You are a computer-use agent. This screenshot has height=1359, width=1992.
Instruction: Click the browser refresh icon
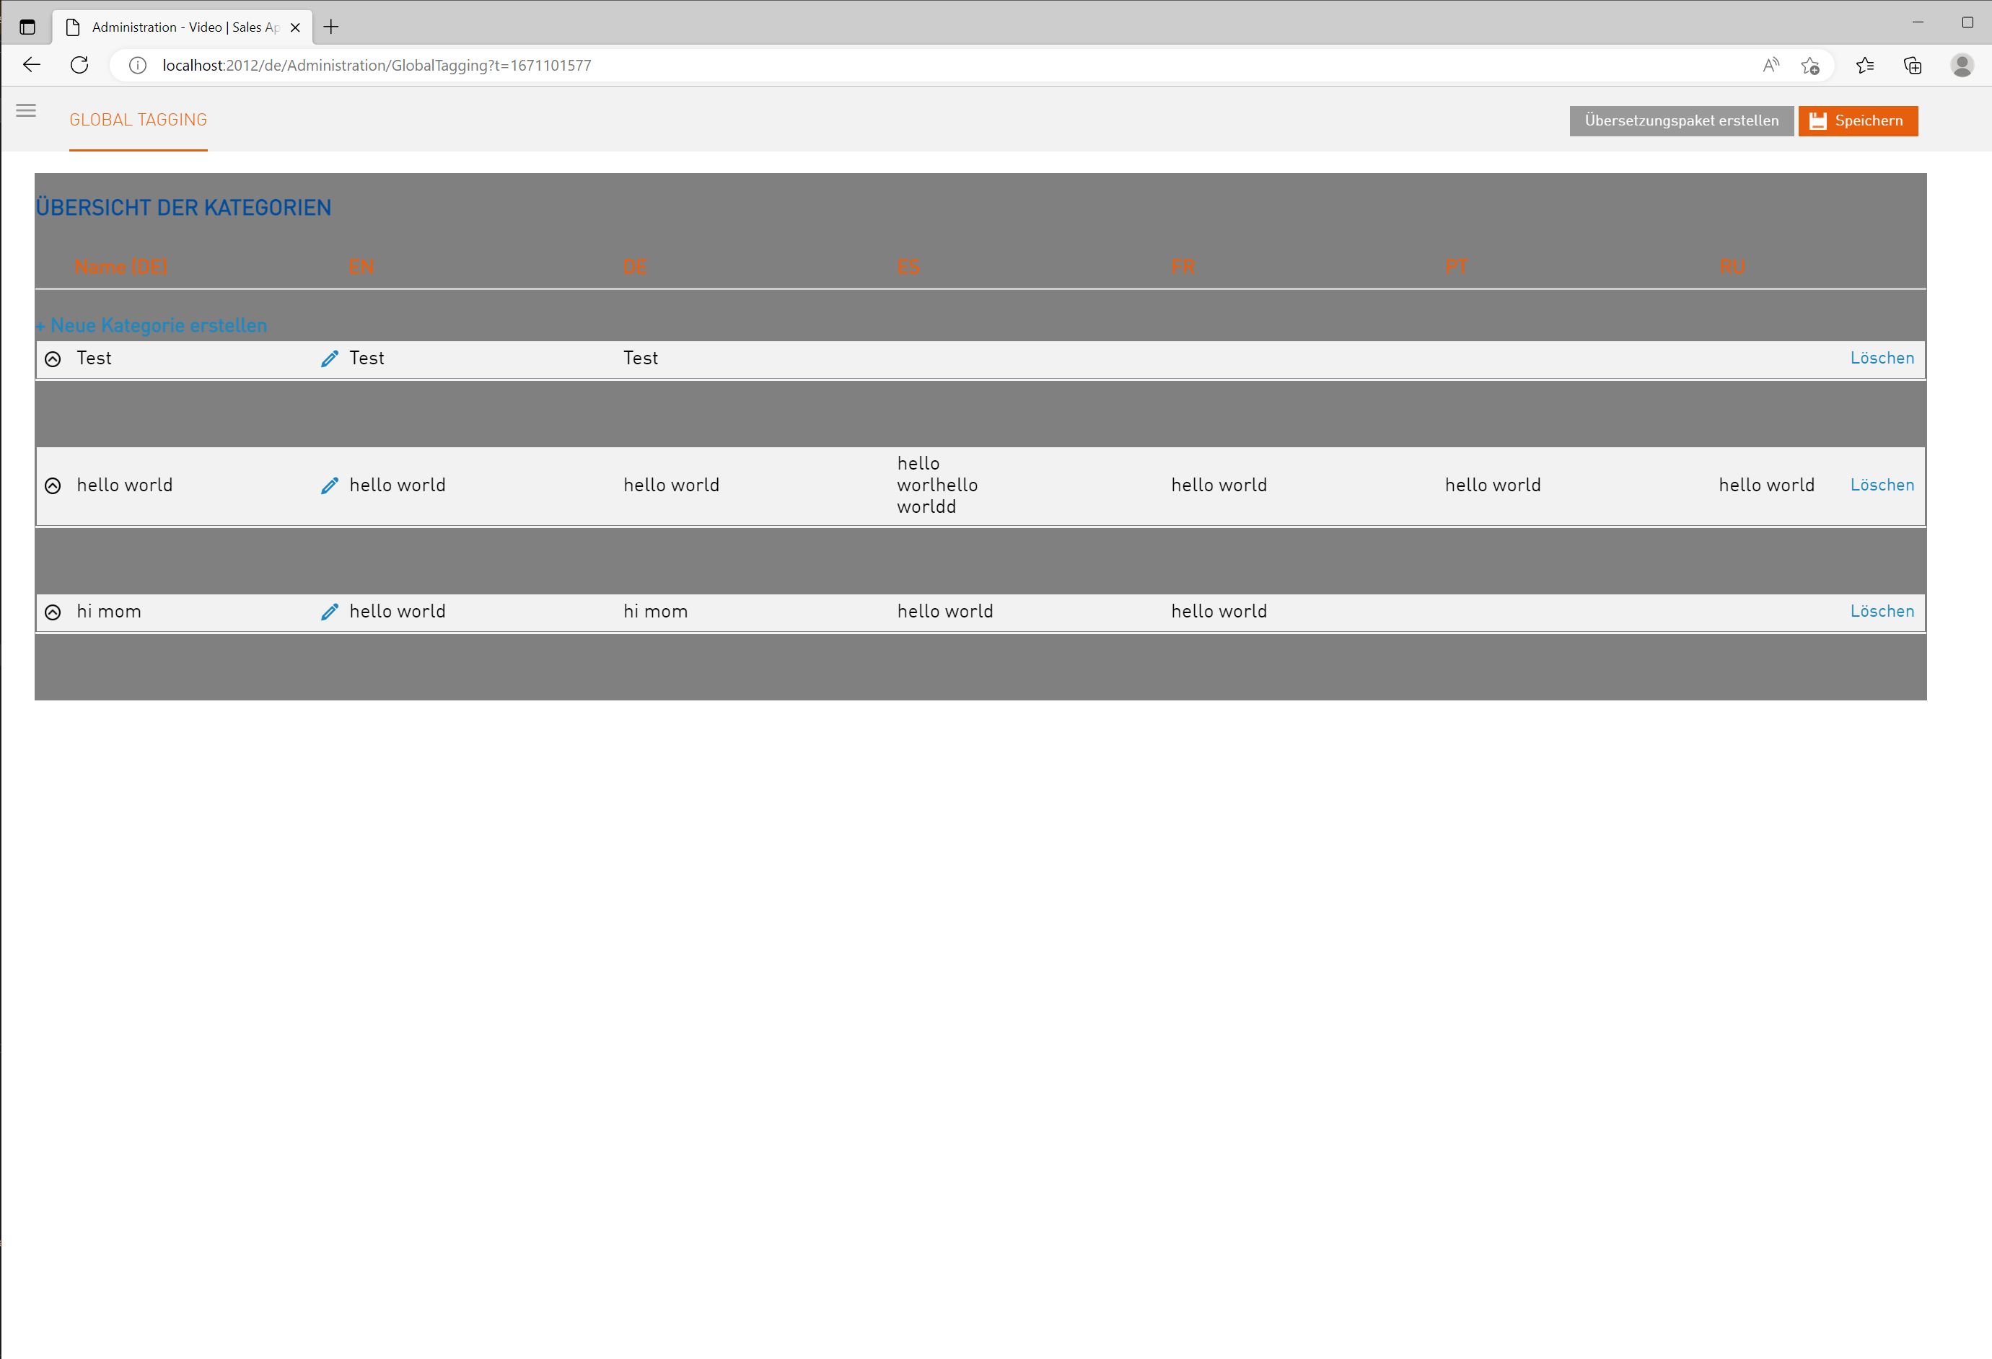79,65
